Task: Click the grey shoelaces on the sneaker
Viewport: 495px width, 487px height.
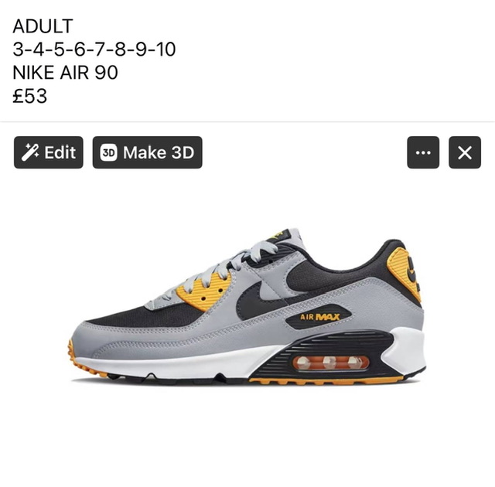Action: tap(221, 268)
